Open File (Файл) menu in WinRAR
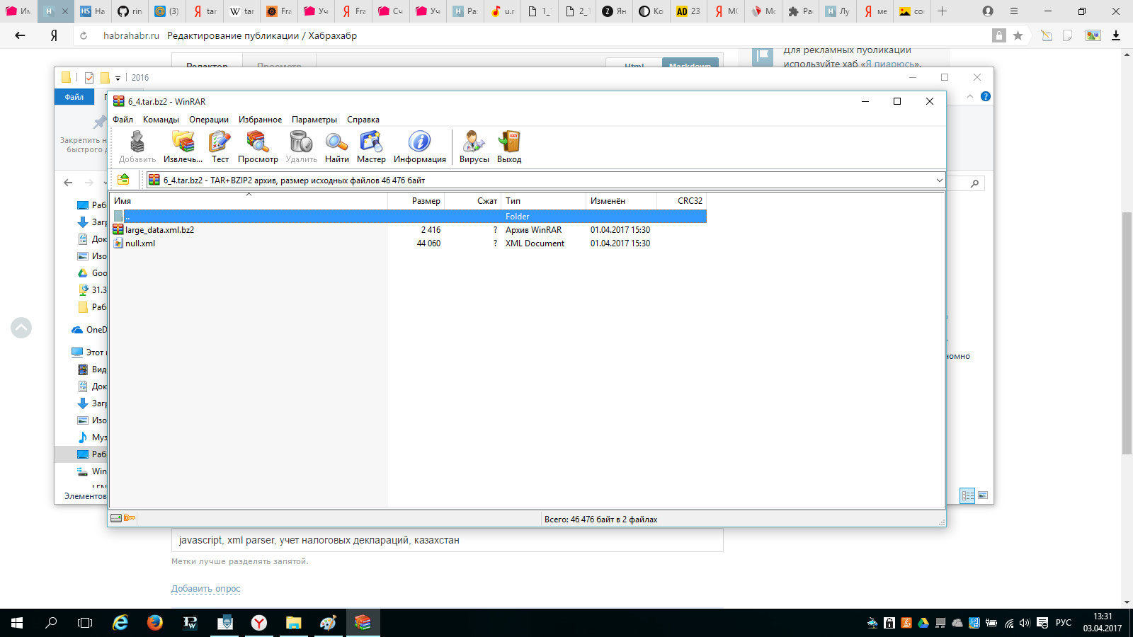 pyautogui.click(x=123, y=120)
